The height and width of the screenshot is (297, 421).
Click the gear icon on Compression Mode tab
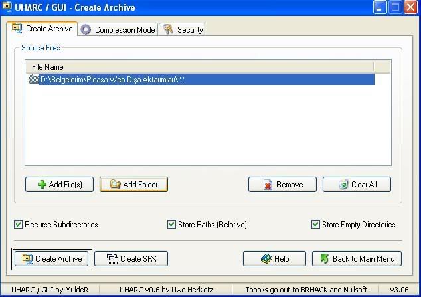click(86, 29)
